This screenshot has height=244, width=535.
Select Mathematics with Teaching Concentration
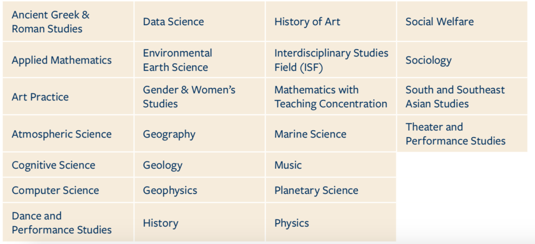coord(331,97)
